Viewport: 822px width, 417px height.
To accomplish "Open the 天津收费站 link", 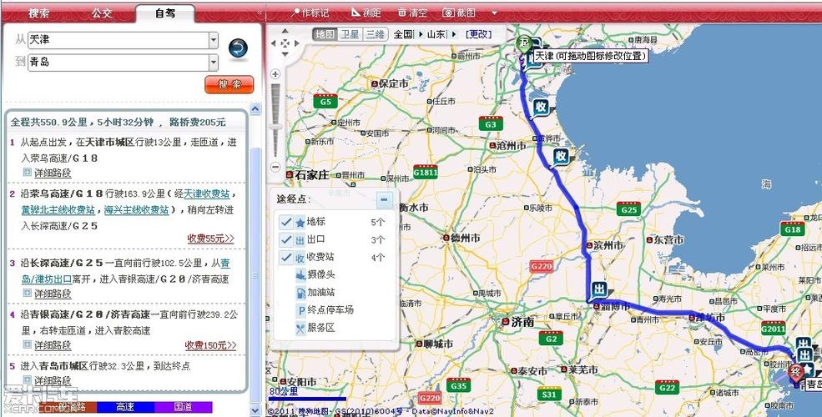I will pyautogui.click(x=207, y=193).
